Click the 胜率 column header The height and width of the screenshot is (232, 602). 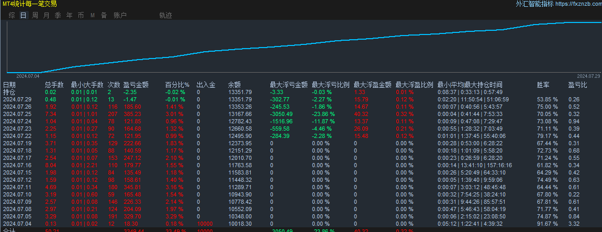point(543,85)
